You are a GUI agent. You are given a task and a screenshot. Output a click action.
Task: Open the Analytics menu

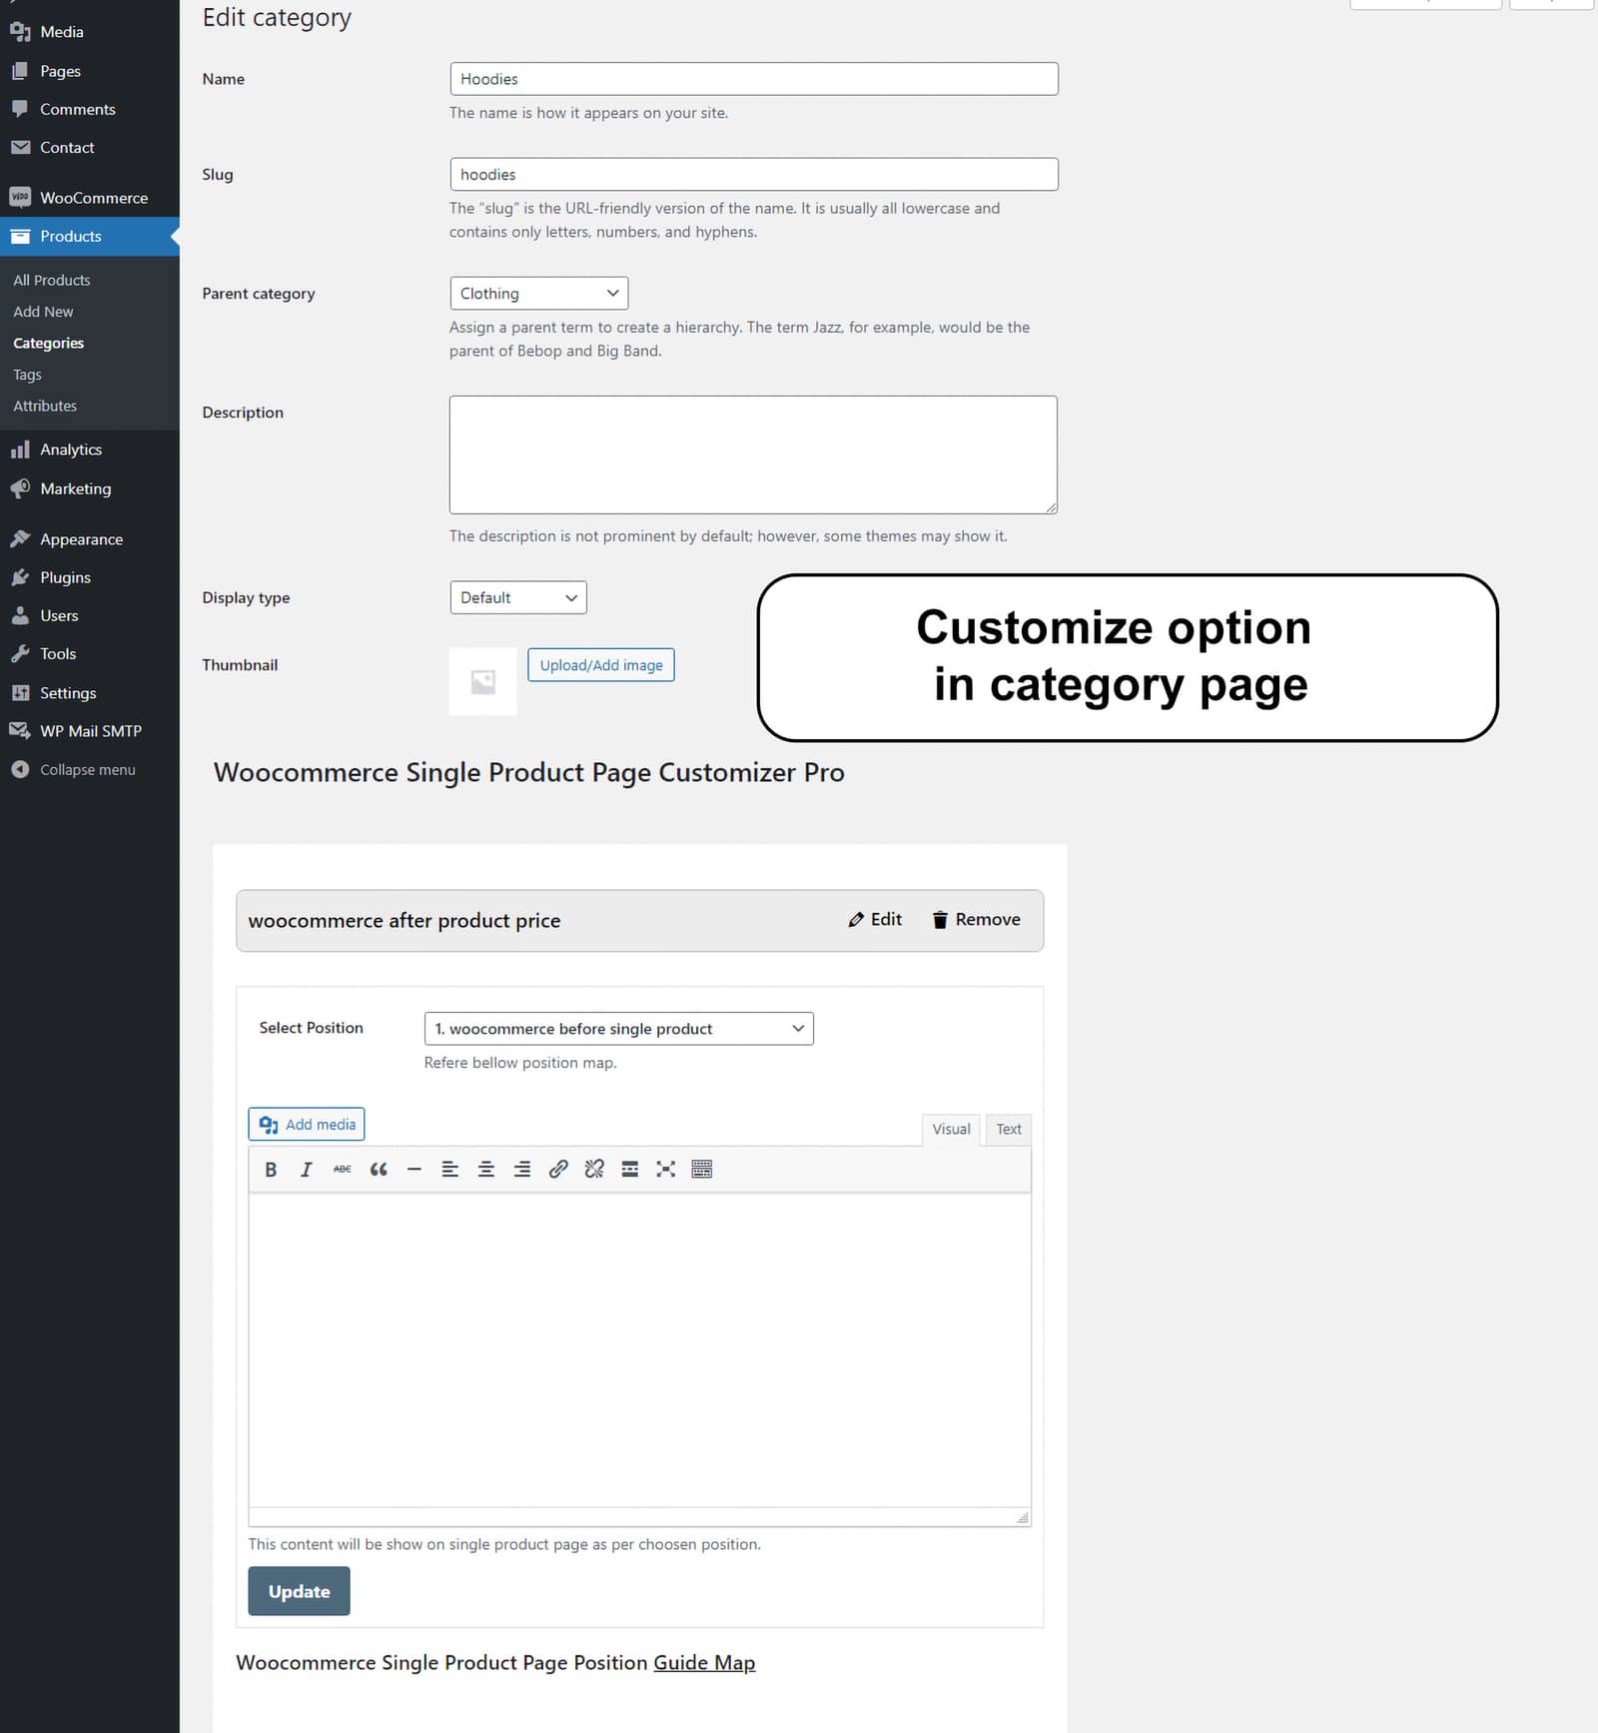pyautogui.click(x=90, y=449)
